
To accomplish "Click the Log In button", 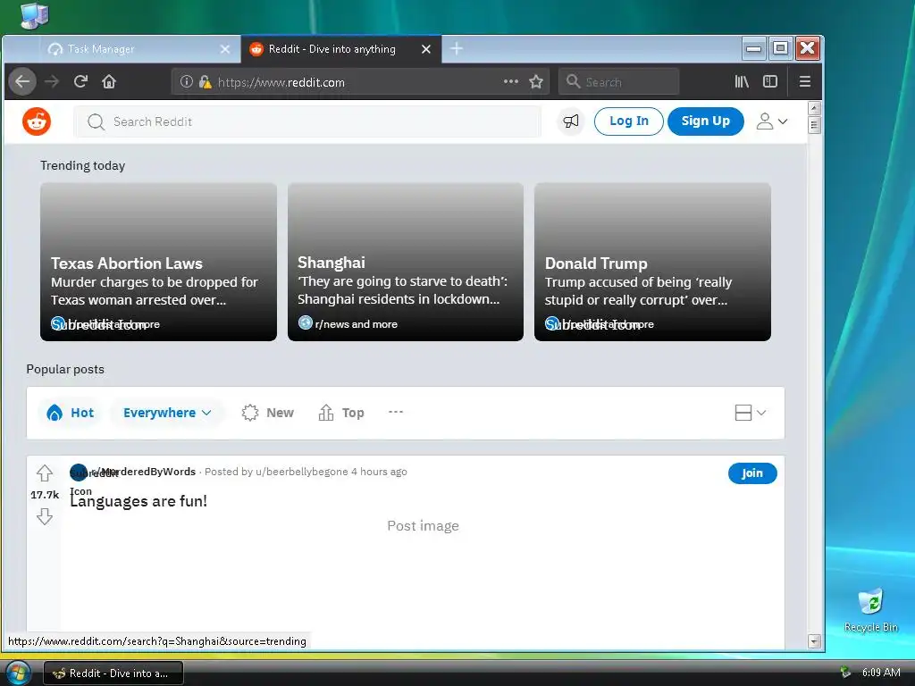I will (x=628, y=121).
